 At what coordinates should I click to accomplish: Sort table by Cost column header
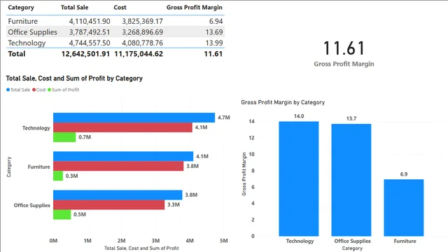pyautogui.click(x=120, y=8)
